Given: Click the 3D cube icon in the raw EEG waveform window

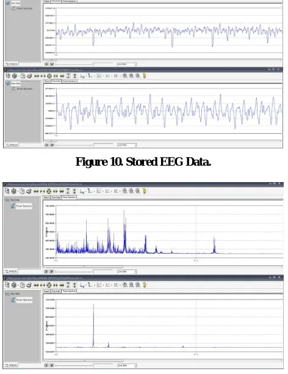Looking at the screenshot, I should pos(15,76).
